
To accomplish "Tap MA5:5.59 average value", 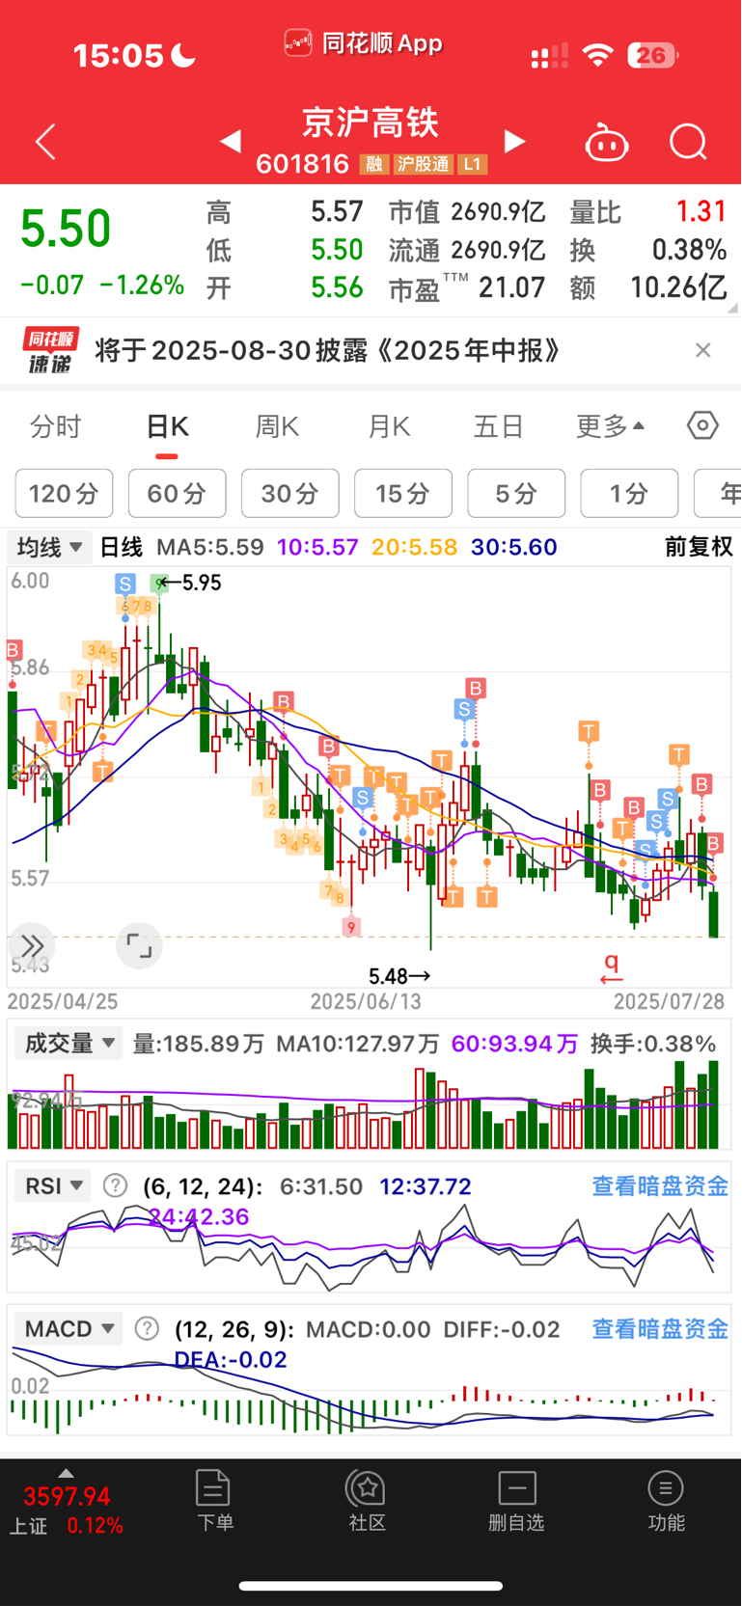I will coord(210,547).
